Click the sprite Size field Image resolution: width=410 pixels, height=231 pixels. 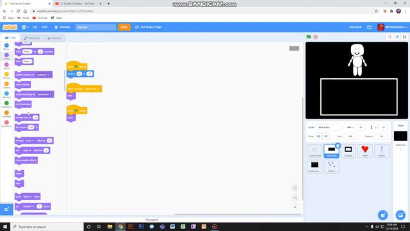350,136
